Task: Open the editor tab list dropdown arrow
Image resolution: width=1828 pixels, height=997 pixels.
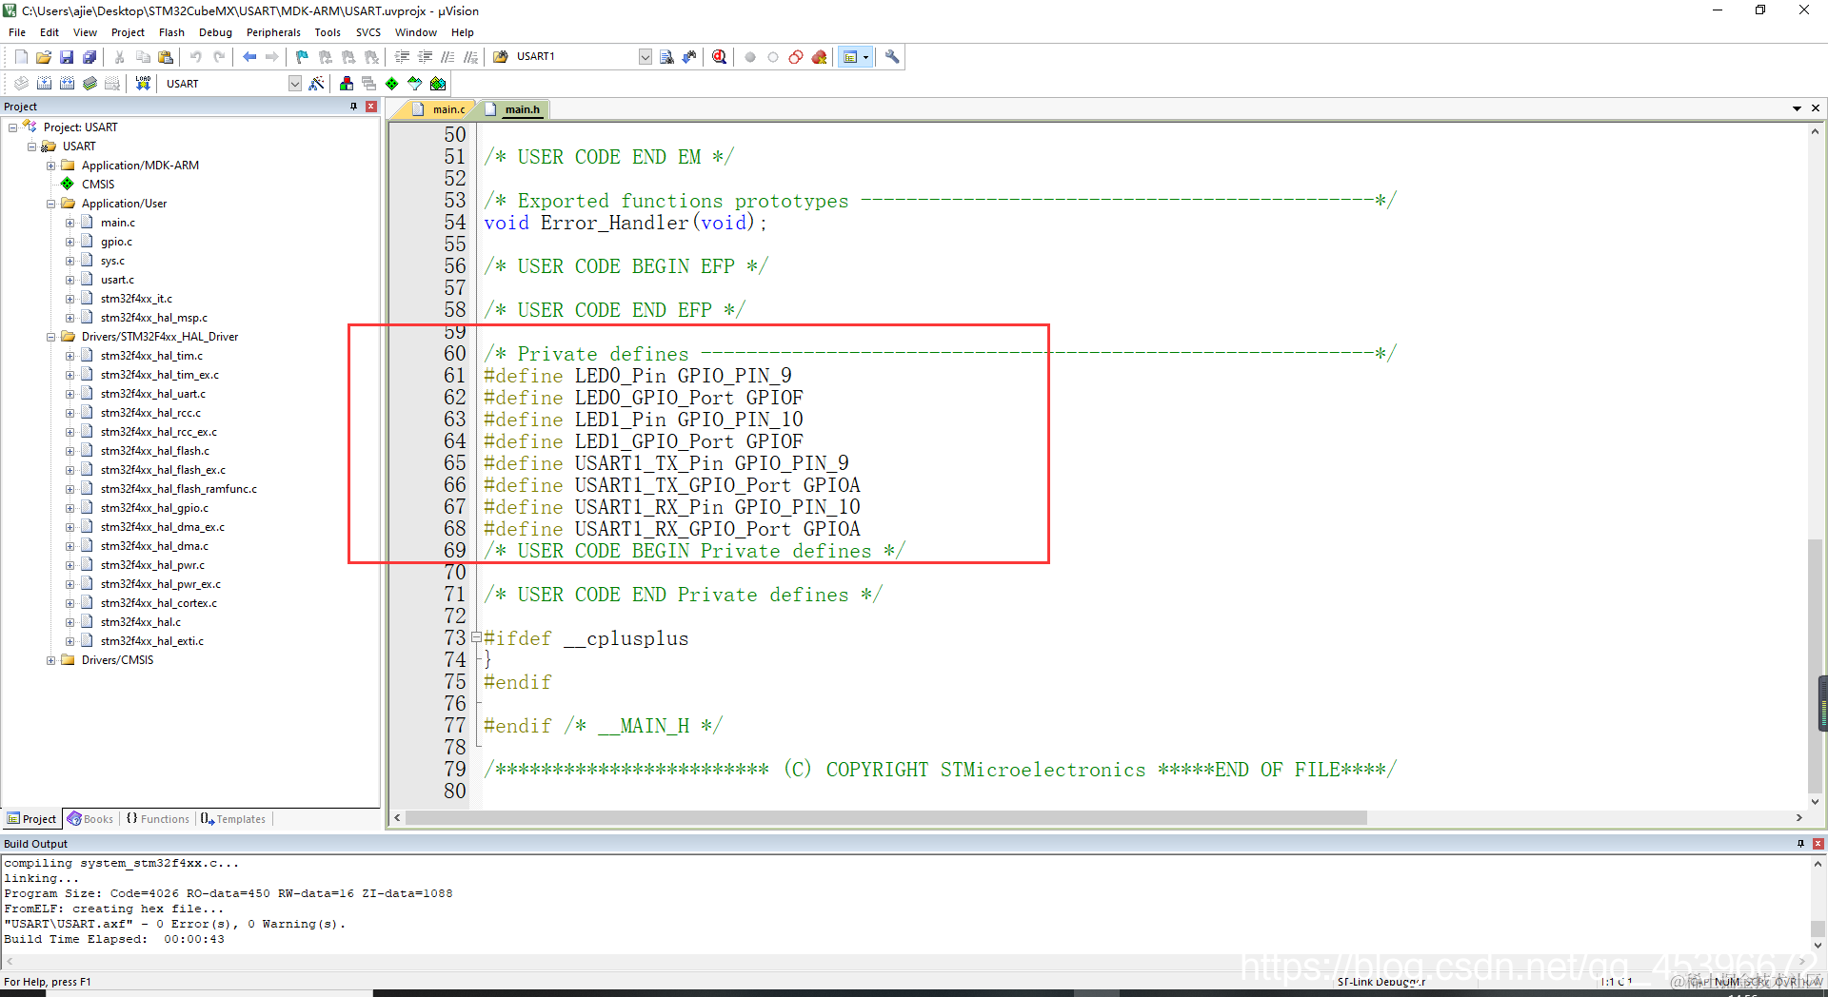Action: [1797, 108]
